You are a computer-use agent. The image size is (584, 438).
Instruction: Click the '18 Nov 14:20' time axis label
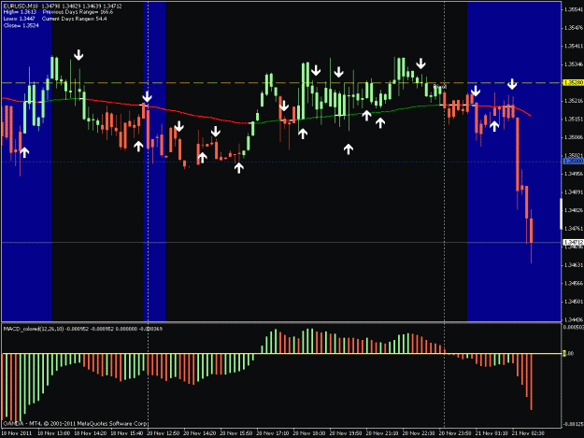(90, 433)
